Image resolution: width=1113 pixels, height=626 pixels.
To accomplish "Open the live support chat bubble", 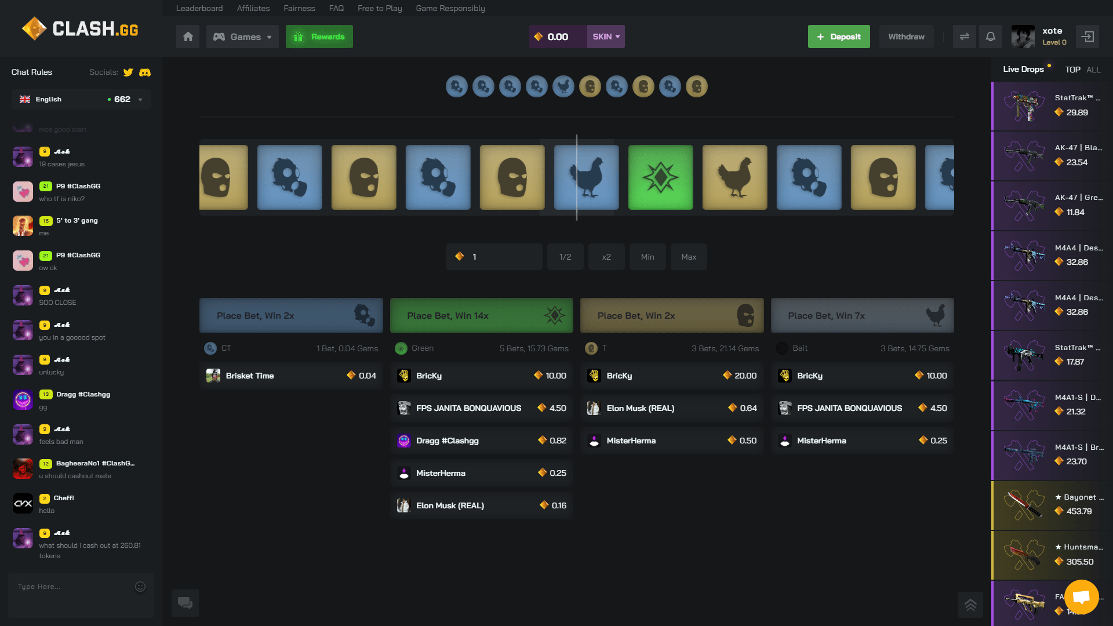I will pos(1082,597).
